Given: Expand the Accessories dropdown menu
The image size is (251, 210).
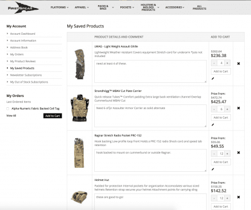Looking at the screenshot, I should click(x=175, y=7).
